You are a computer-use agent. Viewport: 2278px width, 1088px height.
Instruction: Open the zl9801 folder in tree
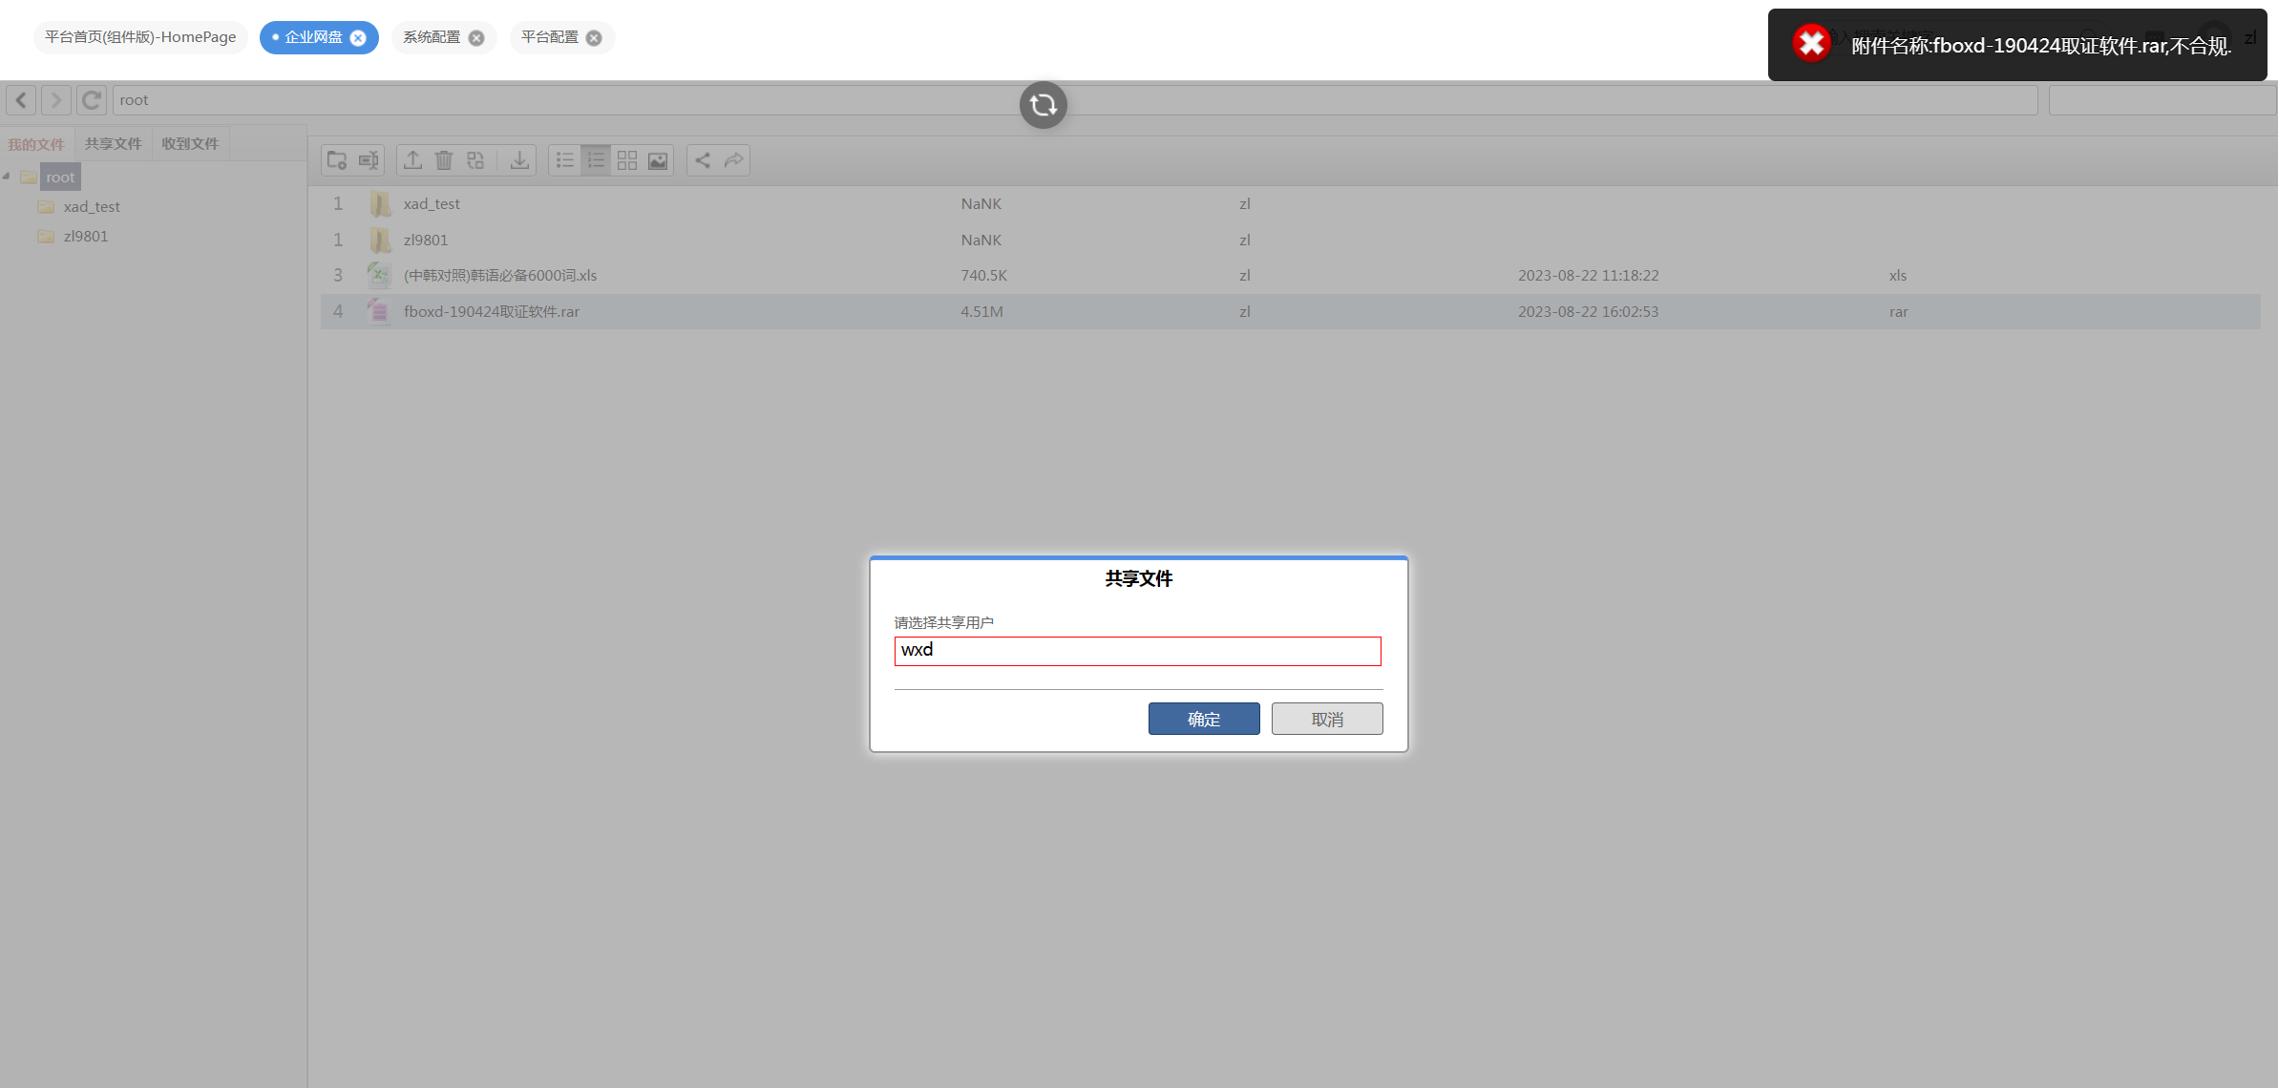tap(86, 237)
